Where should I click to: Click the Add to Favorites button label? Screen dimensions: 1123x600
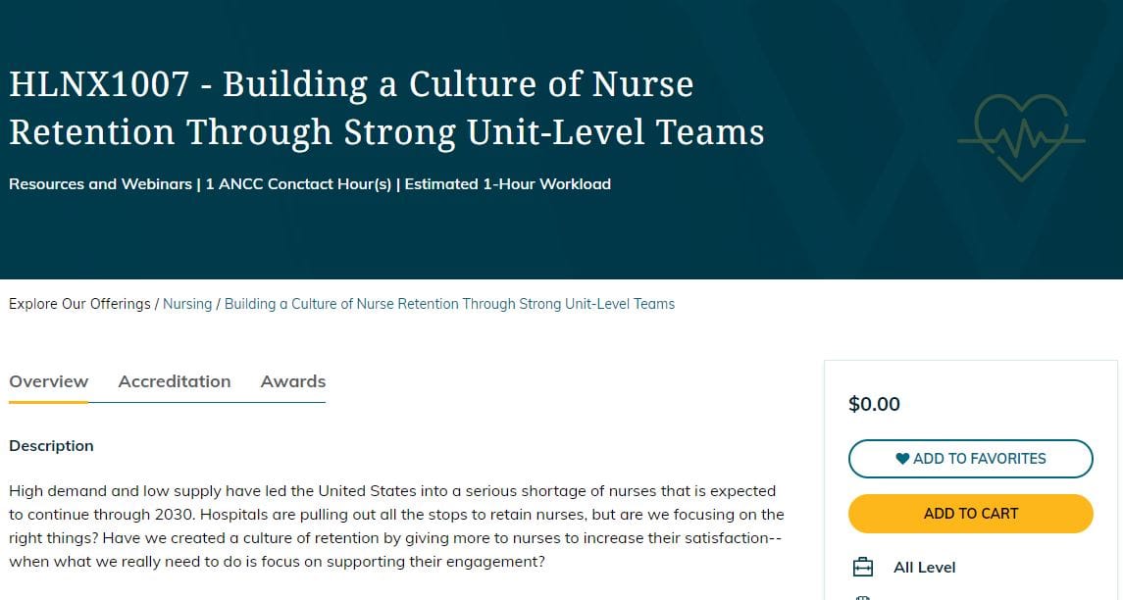coord(979,458)
